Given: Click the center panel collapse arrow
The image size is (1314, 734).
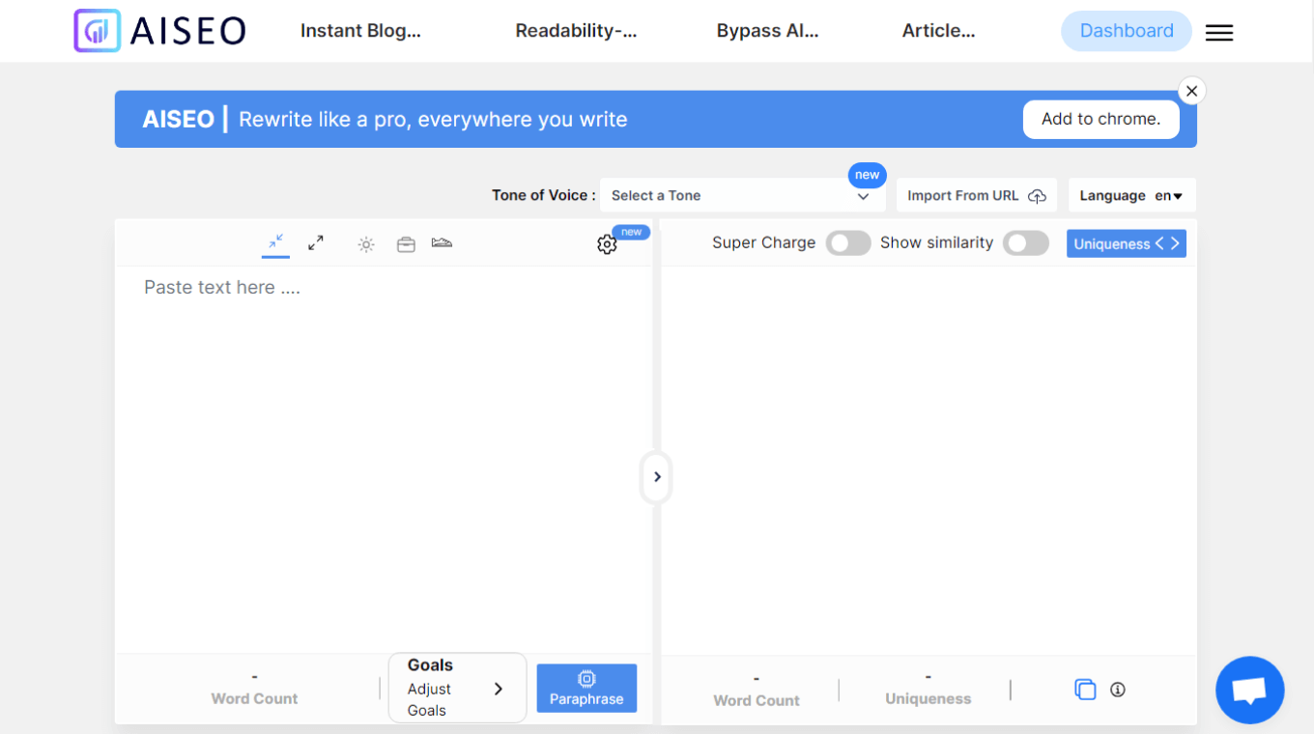Looking at the screenshot, I should point(656,477).
